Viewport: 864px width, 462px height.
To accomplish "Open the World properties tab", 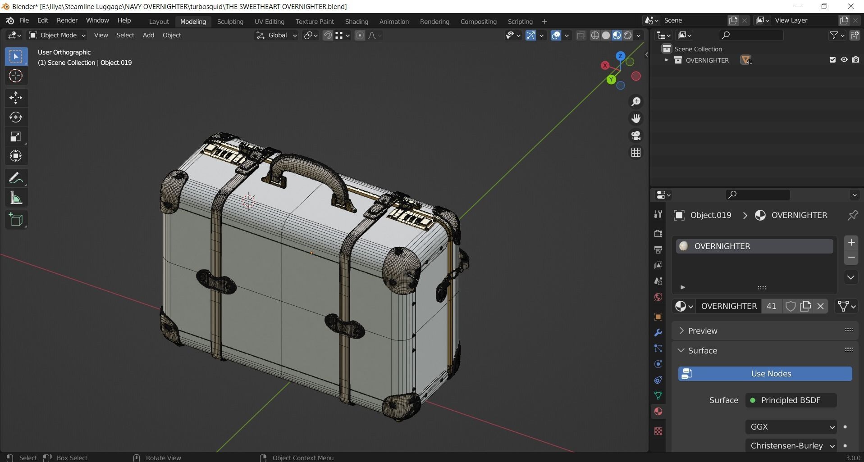I will 658,297.
